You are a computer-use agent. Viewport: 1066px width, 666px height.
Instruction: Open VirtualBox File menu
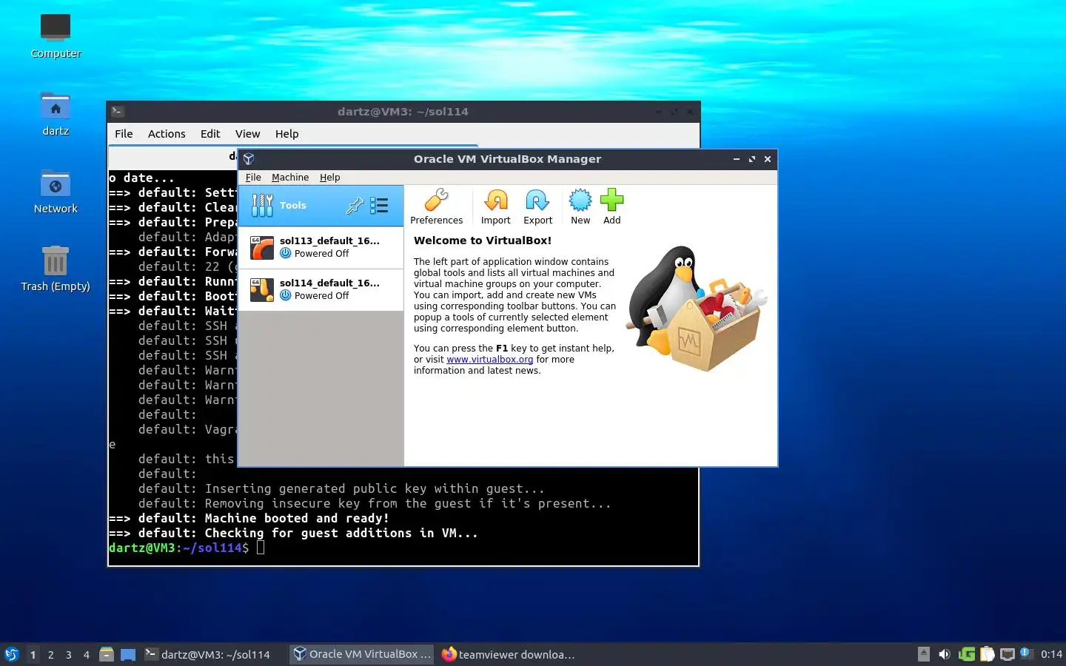pos(253,178)
